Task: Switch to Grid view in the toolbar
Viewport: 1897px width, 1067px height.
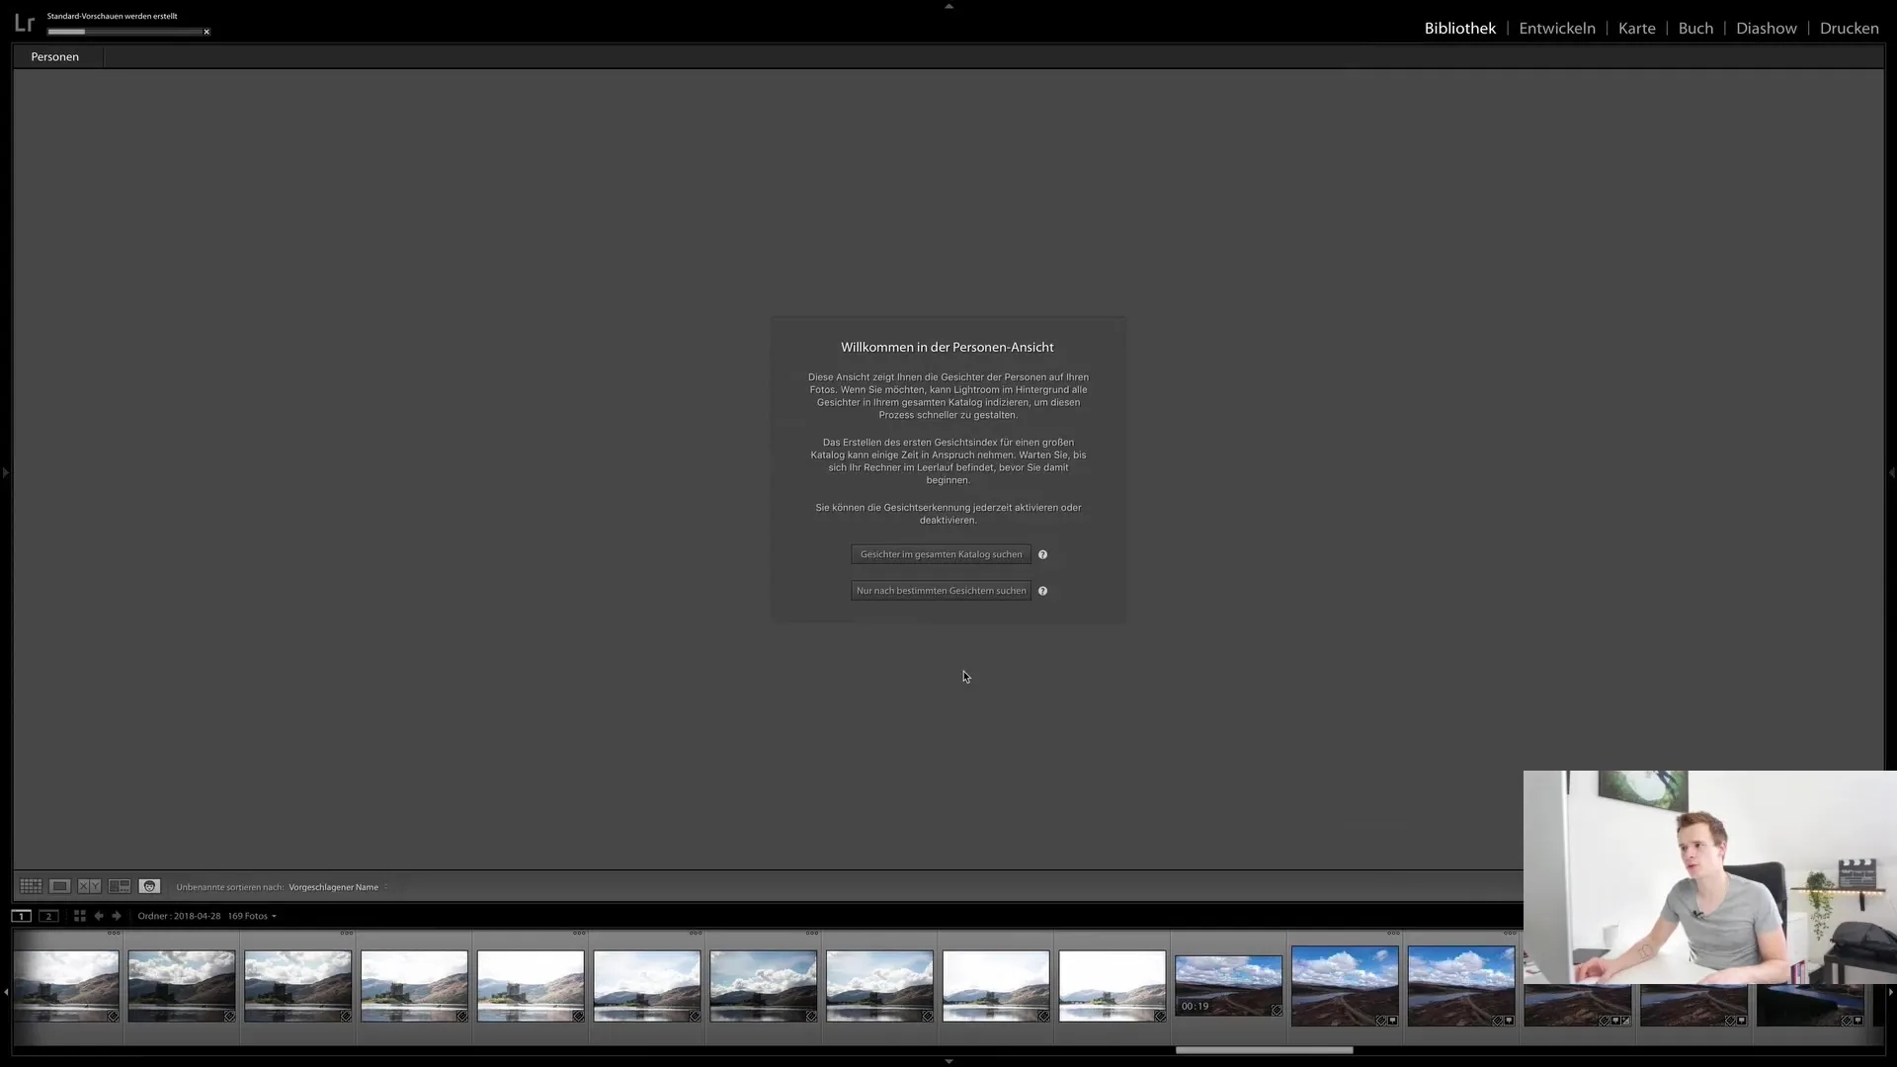Action: [x=31, y=886]
